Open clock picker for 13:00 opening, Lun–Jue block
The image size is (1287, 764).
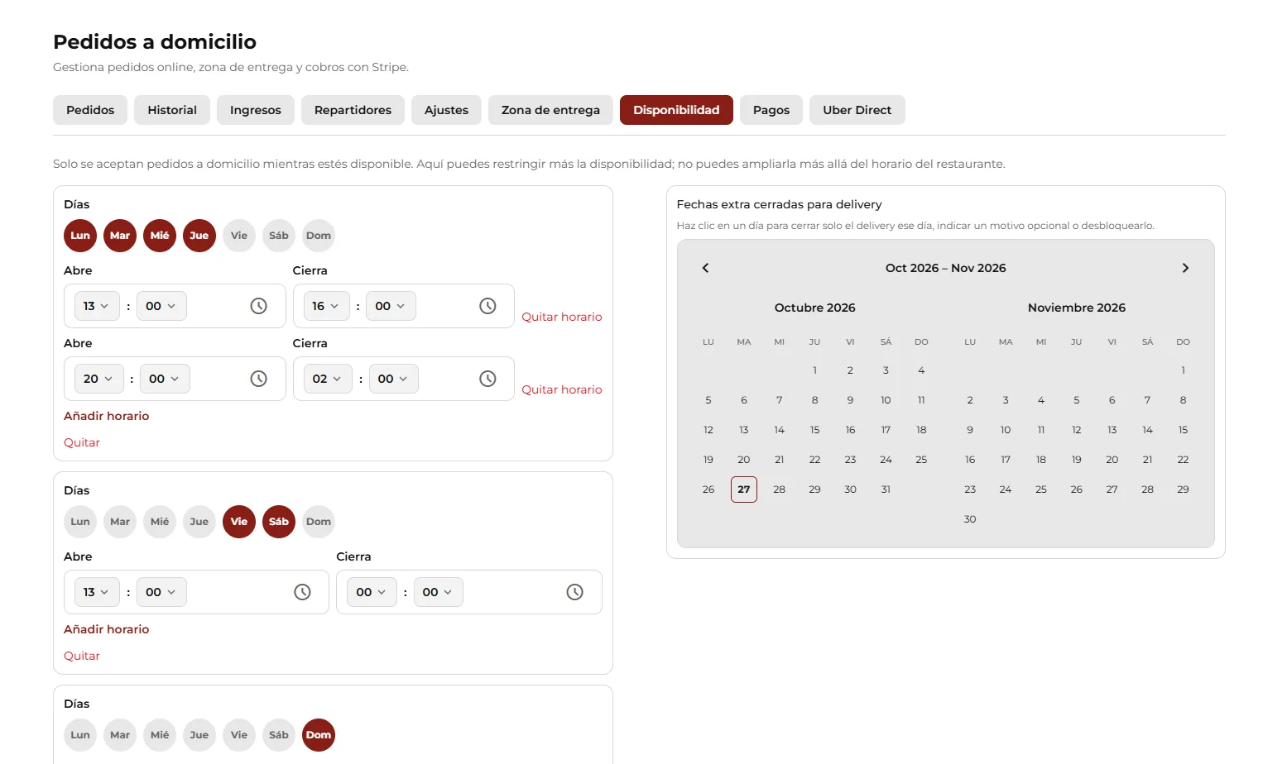click(x=259, y=306)
